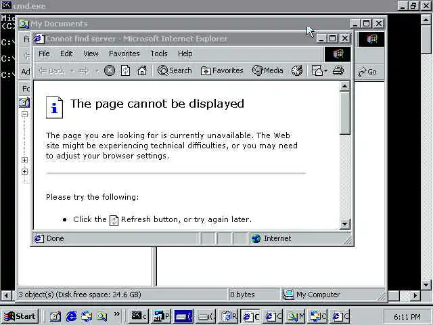Screen dimensions: 433x325
Task: Click the Mail icon in the IE toolbar
Action: (317, 70)
